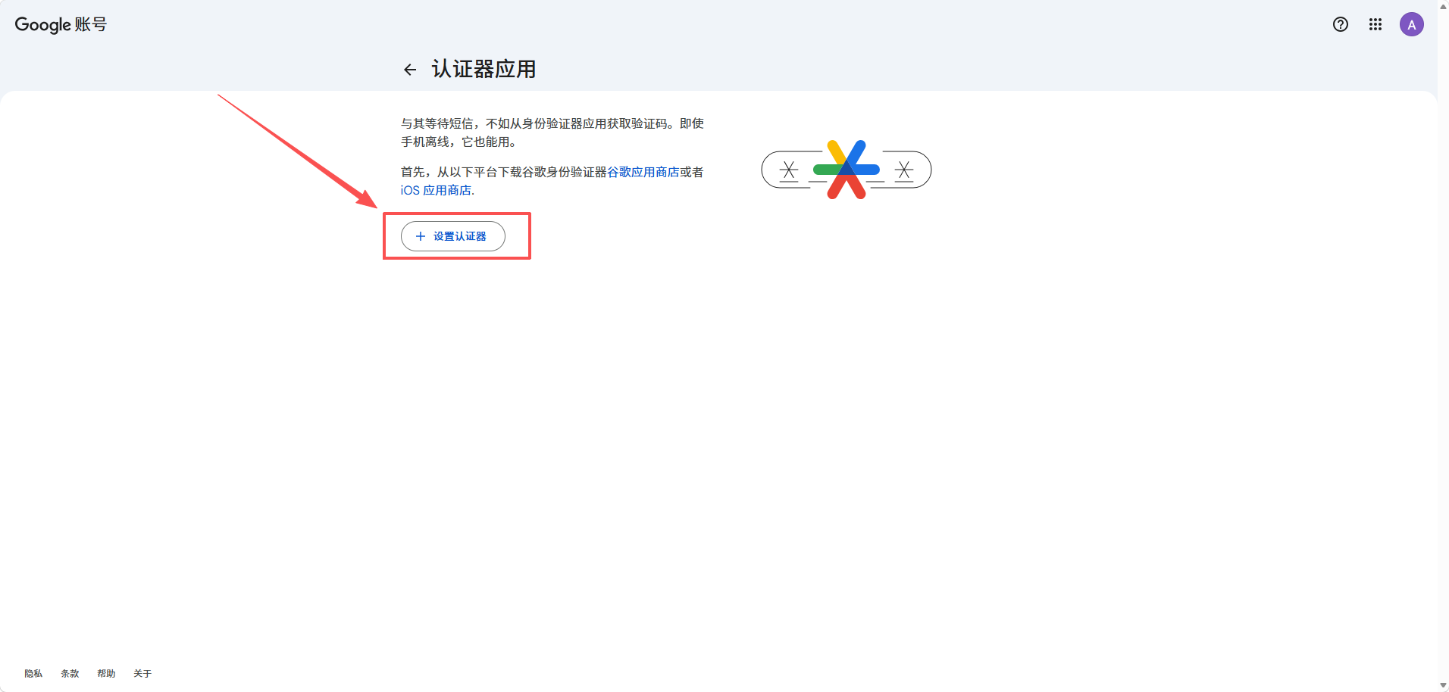This screenshot has width=1449, height=692.
Task: Open the iOS 应用商店 link
Action: pyautogui.click(x=436, y=190)
